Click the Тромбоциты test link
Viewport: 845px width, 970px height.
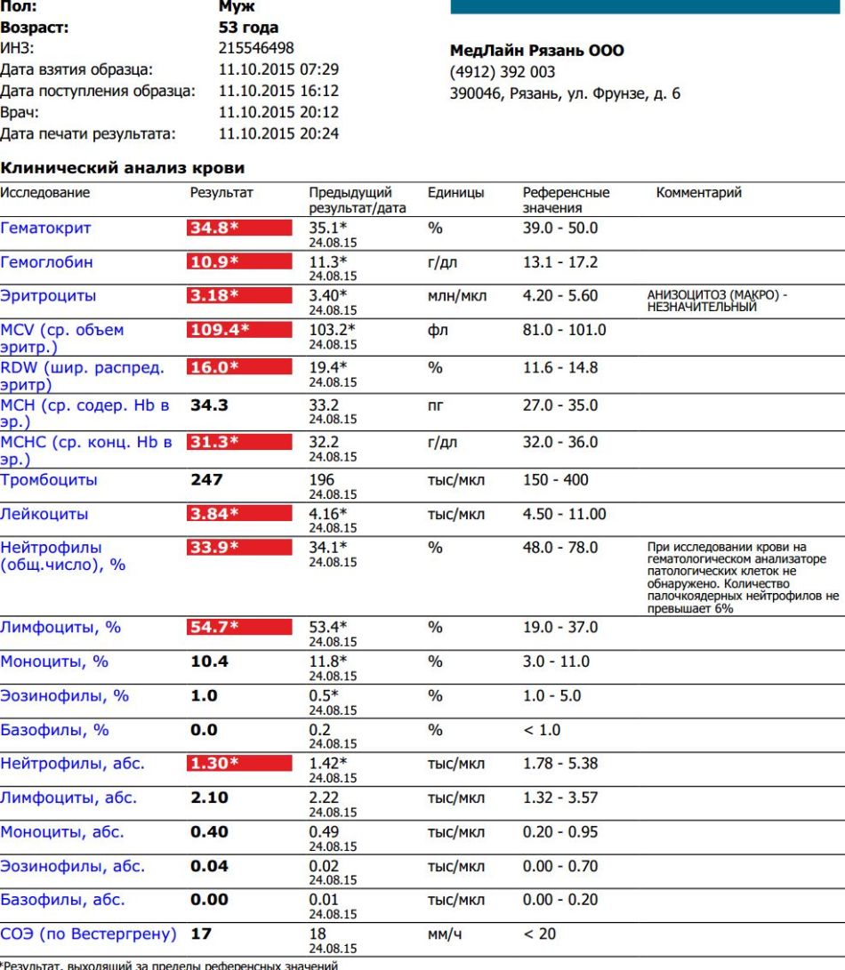49,480
